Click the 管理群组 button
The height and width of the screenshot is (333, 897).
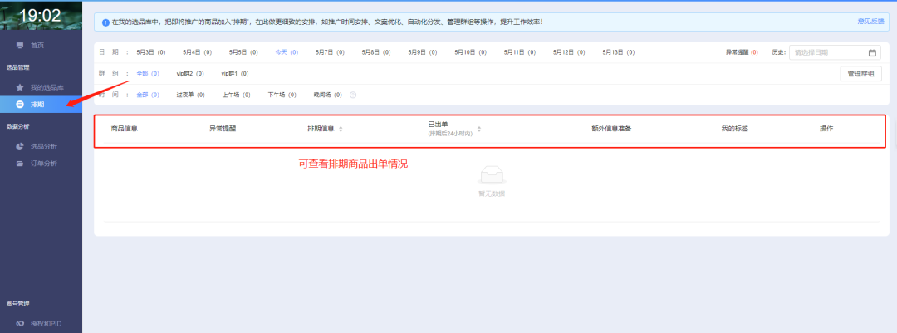[x=861, y=74]
